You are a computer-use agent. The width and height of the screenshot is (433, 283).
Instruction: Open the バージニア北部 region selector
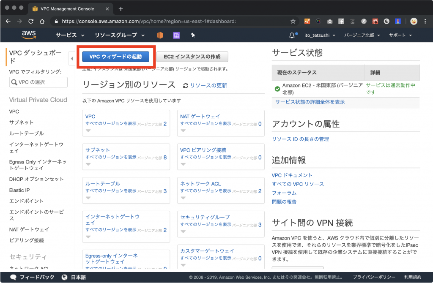362,35
